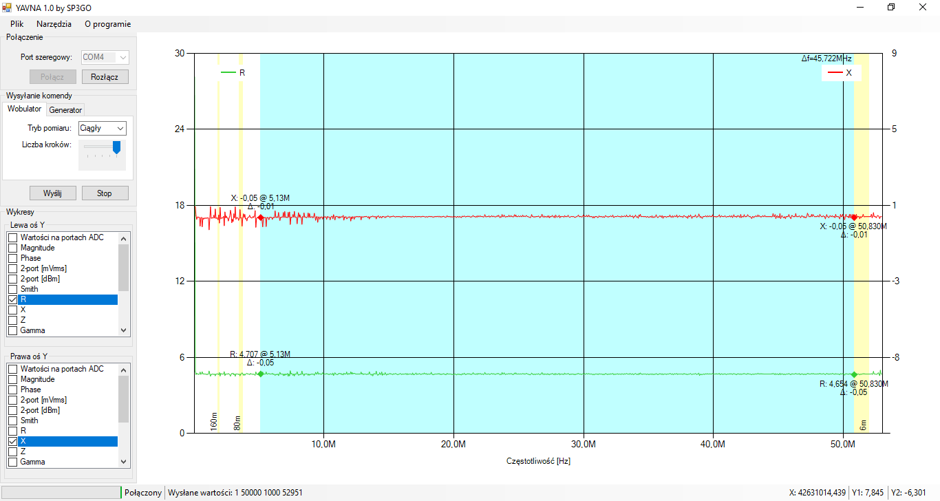This screenshot has width=940, height=501.
Task: Click the green R legend marker
Action: click(x=228, y=72)
